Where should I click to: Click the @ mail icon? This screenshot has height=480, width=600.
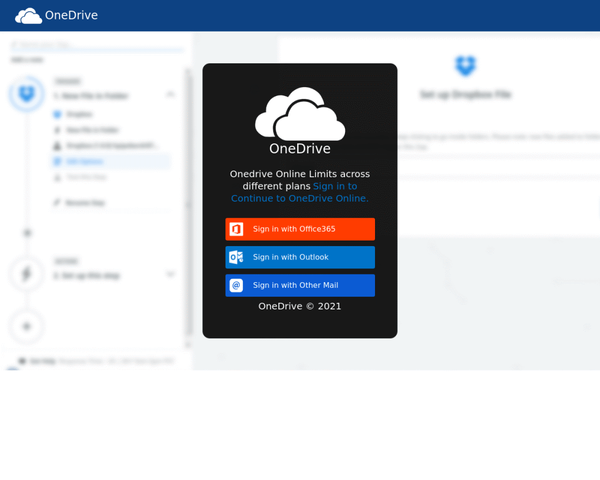click(236, 285)
